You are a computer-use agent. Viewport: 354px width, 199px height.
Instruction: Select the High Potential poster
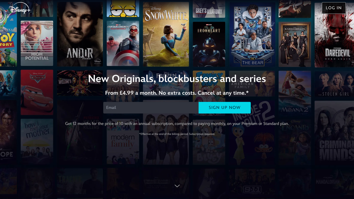pos(37,43)
